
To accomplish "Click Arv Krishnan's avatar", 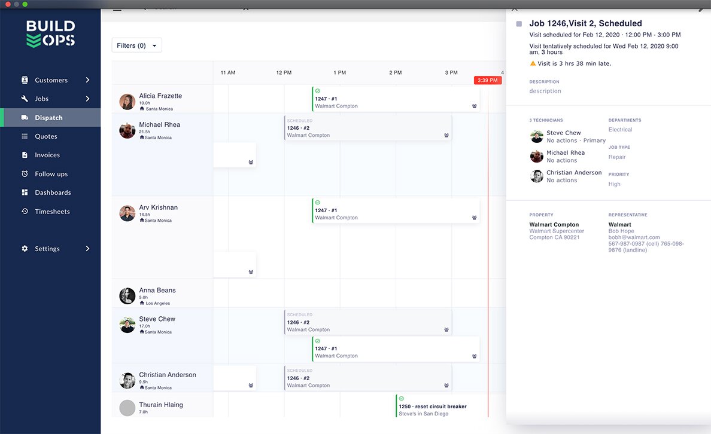I will [x=127, y=213].
